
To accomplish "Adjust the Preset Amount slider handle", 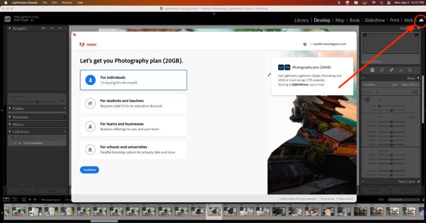I will coord(37,102).
